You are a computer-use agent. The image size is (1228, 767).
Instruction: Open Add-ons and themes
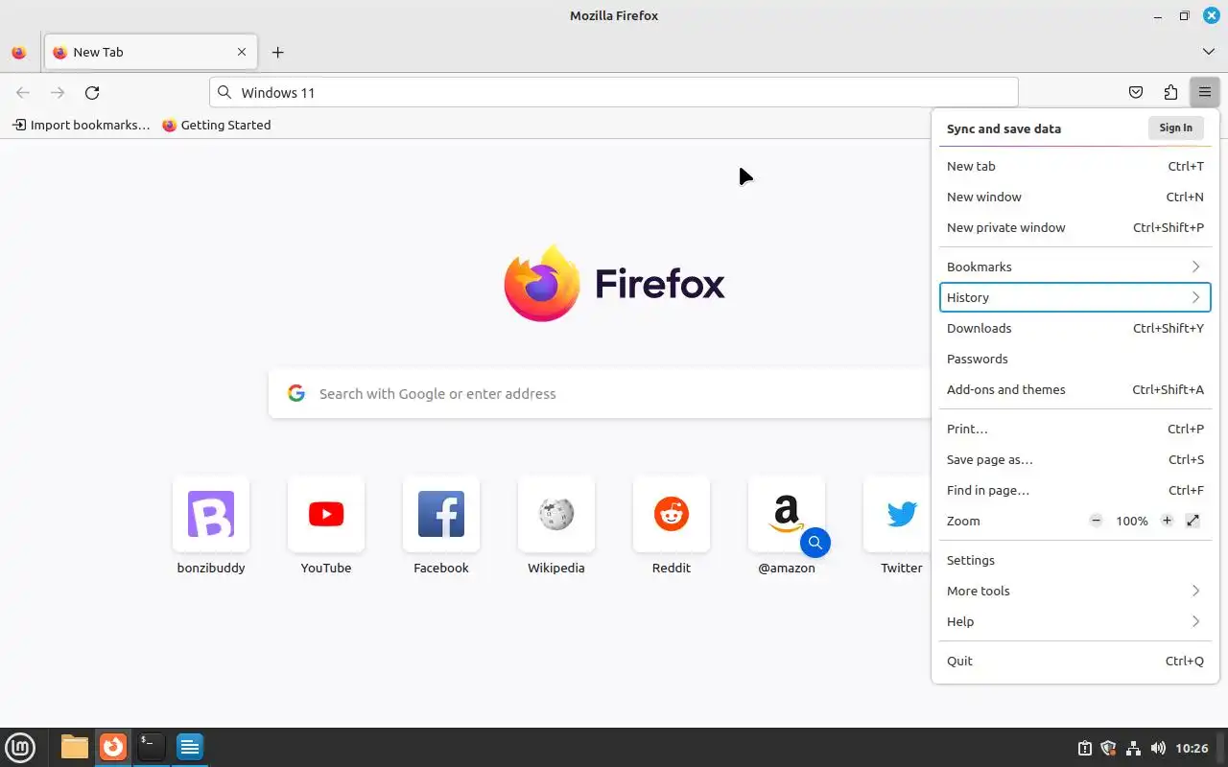click(x=1074, y=389)
